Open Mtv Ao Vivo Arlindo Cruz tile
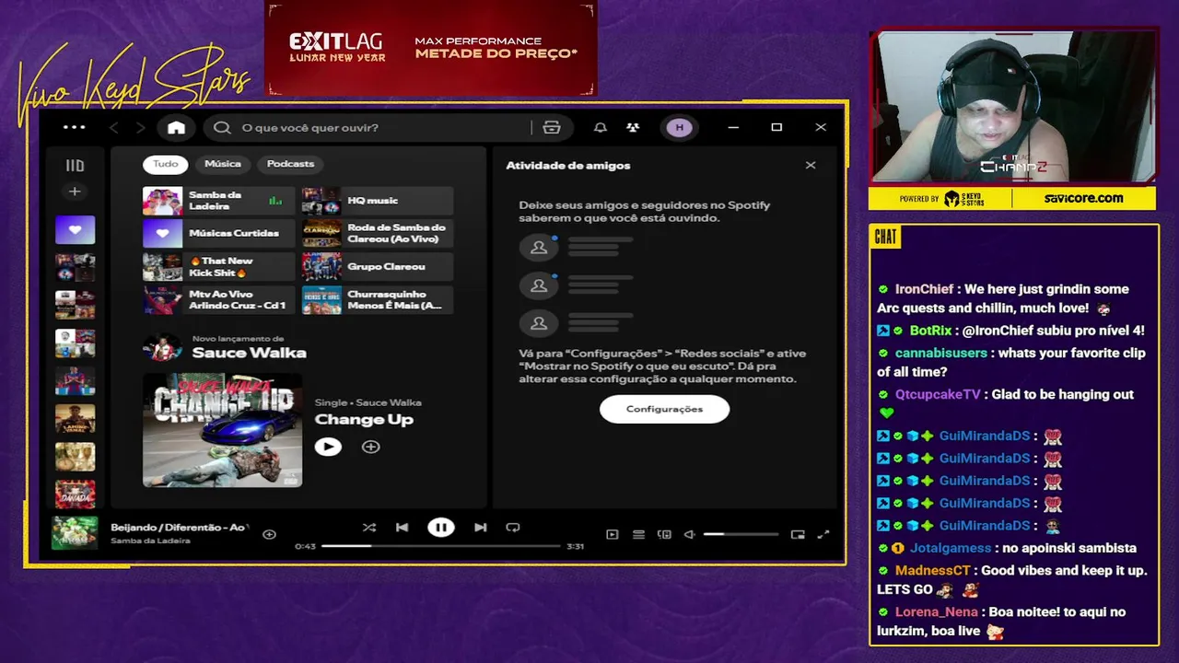The width and height of the screenshot is (1179, 663). point(218,300)
